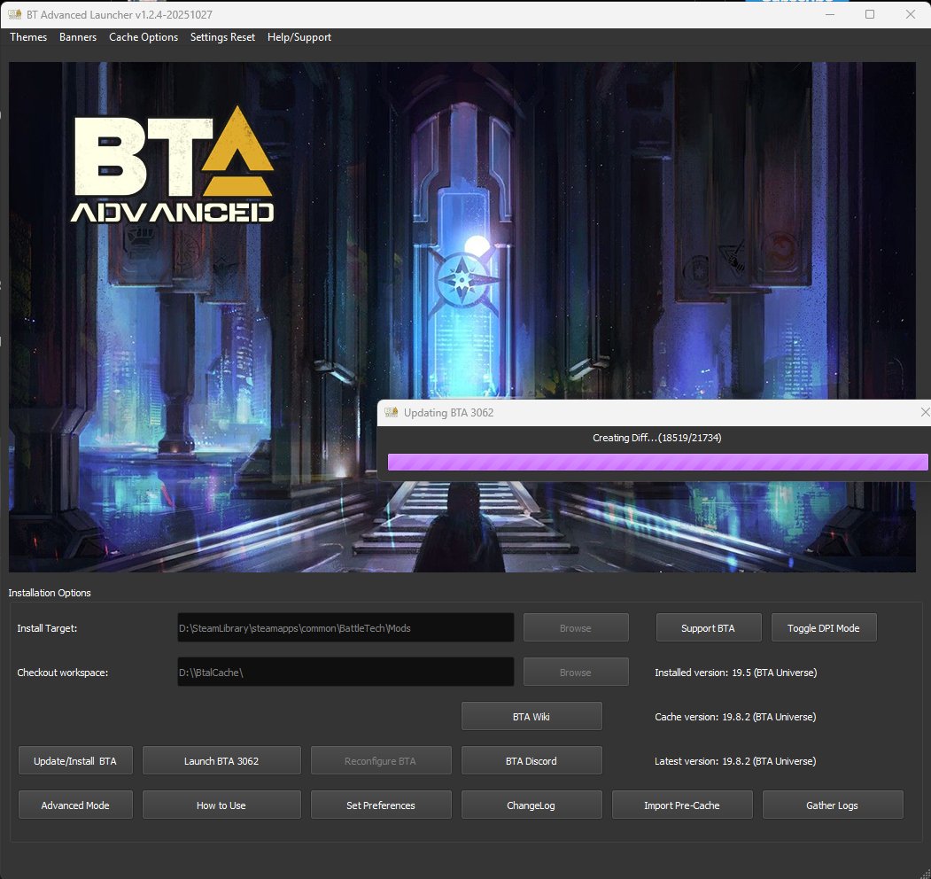This screenshot has width=931, height=879.
Task: Click Browse next to Install Target
Action: (x=576, y=627)
